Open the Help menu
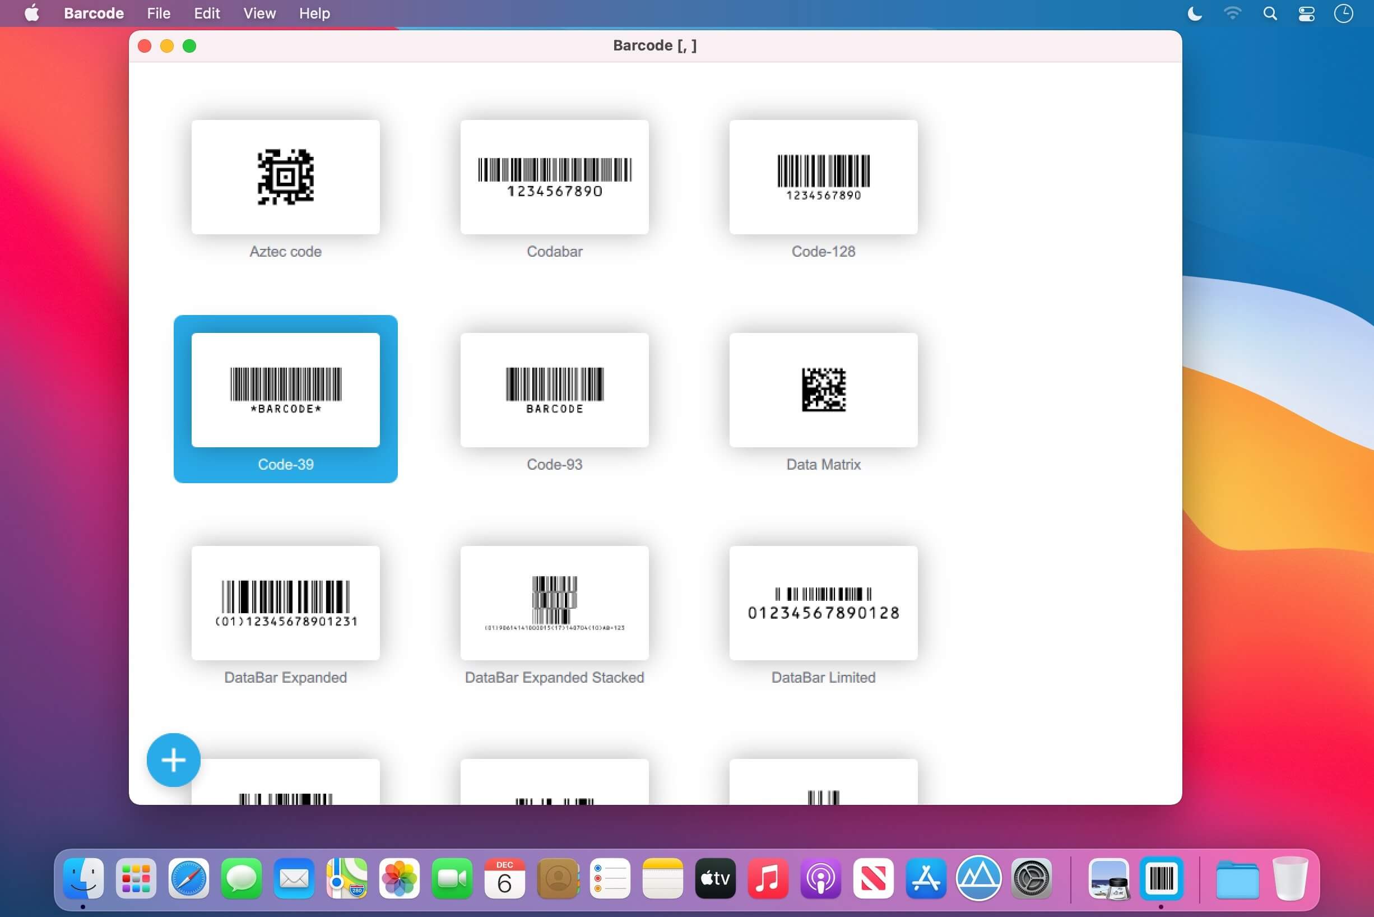 (x=314, y=13)
